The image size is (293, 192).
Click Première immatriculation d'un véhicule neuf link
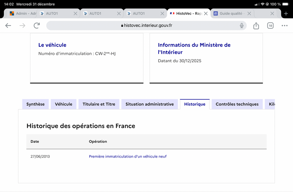click(x=128, y=157)
